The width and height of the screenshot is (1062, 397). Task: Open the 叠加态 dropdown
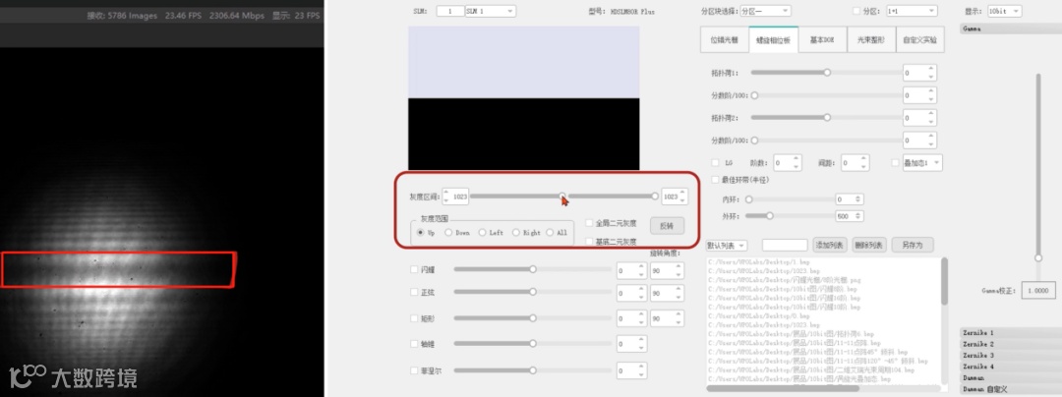pyautogui.click(x=921, y=163)
